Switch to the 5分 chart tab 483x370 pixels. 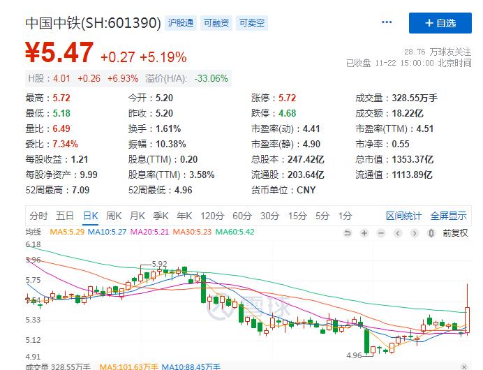pos(322,216)
